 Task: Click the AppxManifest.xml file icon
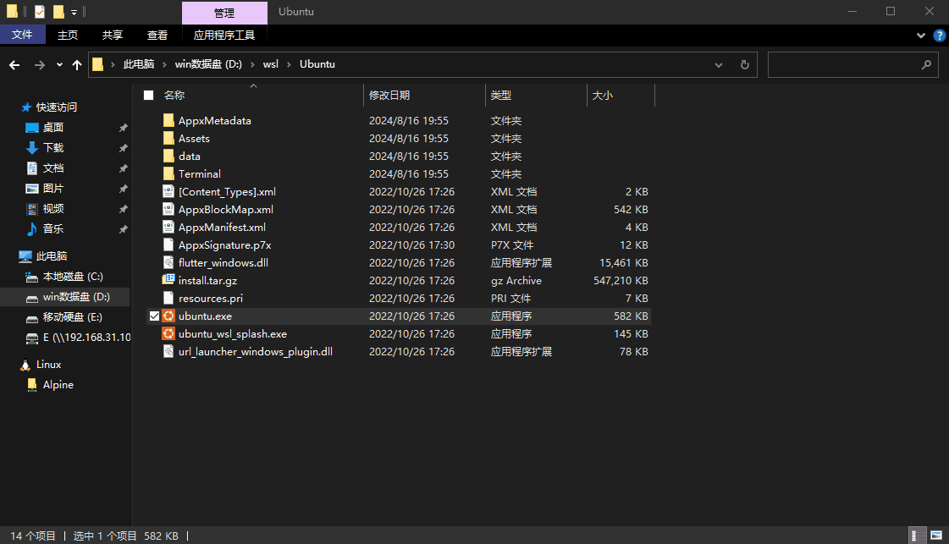click(168, 227)
